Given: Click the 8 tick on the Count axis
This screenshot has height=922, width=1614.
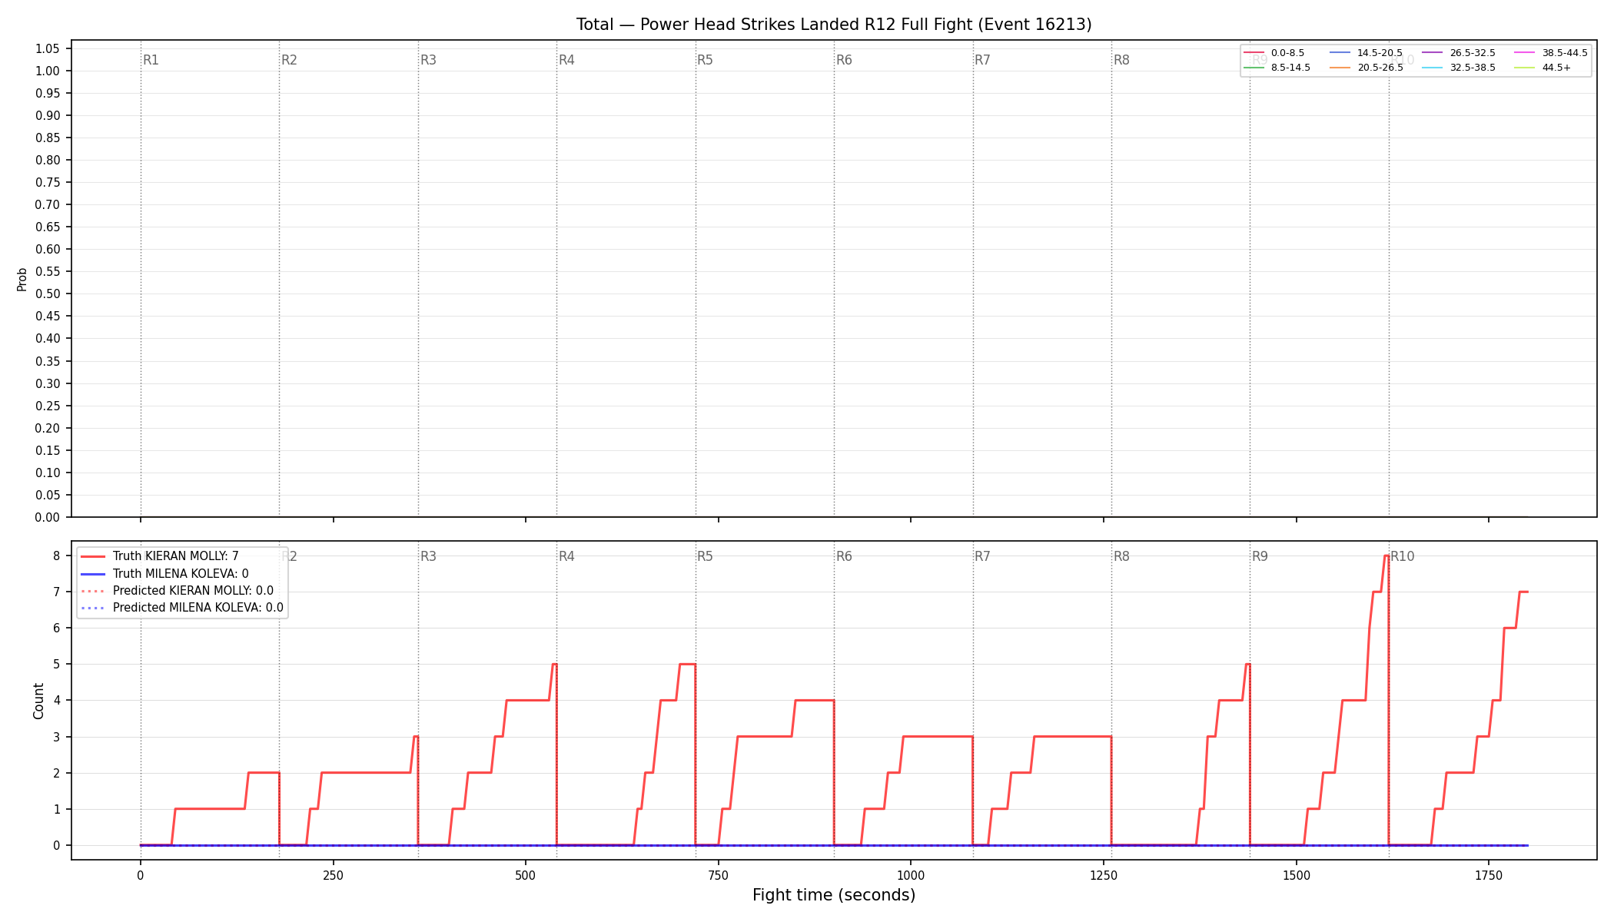Looking at the screenshot, I should pyautogui.click(x=56, y=556).
